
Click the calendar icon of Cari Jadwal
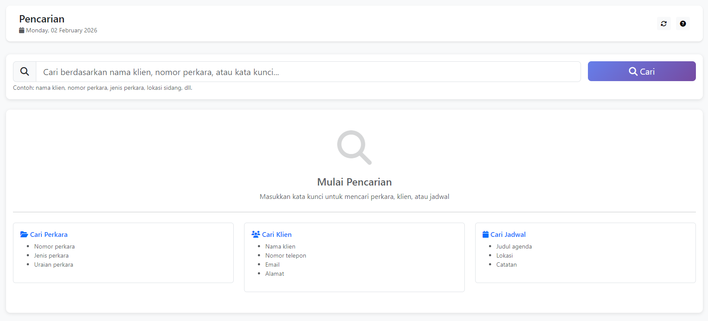pos(486,234)
